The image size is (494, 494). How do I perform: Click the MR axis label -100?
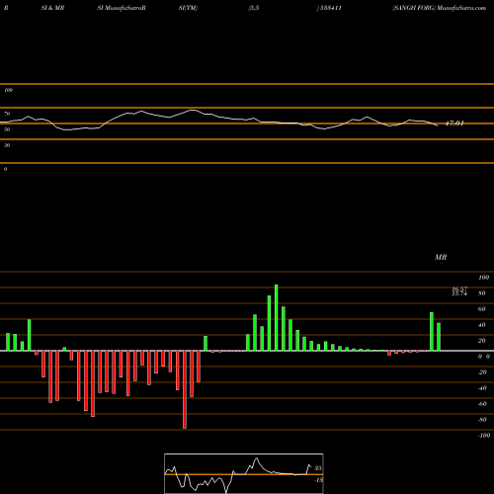484,436
